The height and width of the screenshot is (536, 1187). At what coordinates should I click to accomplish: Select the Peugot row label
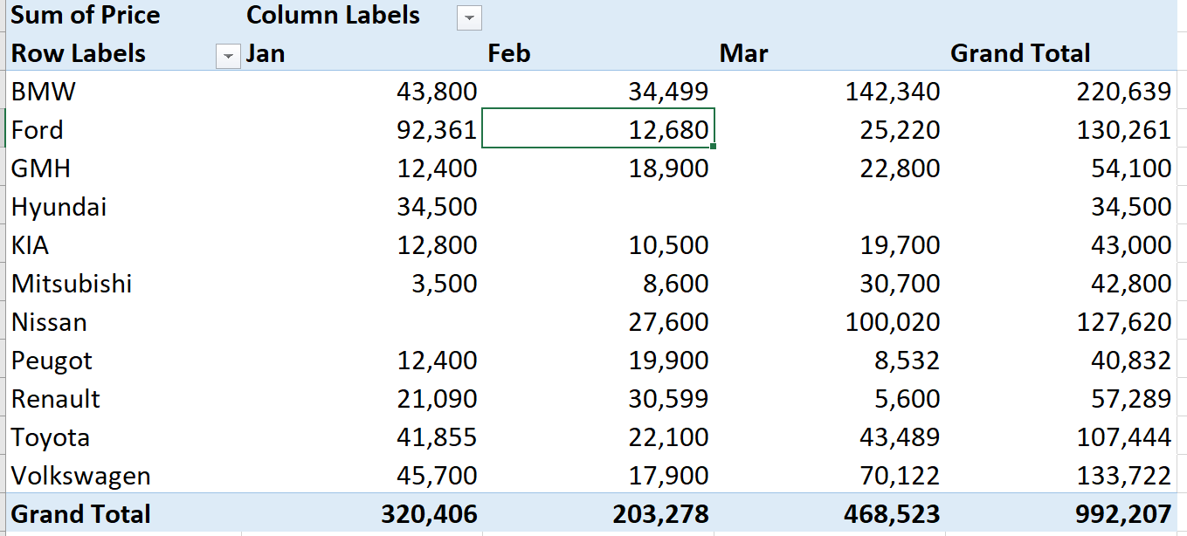coord(52,361)
